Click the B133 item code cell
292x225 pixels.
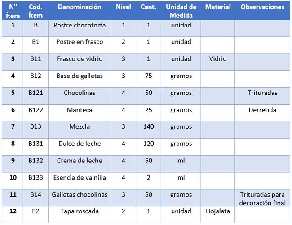tap(35, 181)
